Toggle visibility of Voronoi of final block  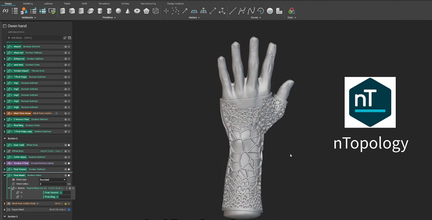[x=69, y=163]
